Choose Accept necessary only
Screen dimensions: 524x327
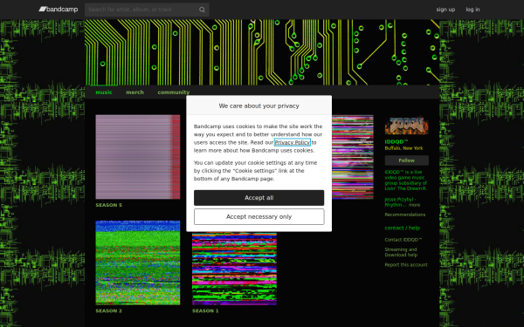[259, 217]
